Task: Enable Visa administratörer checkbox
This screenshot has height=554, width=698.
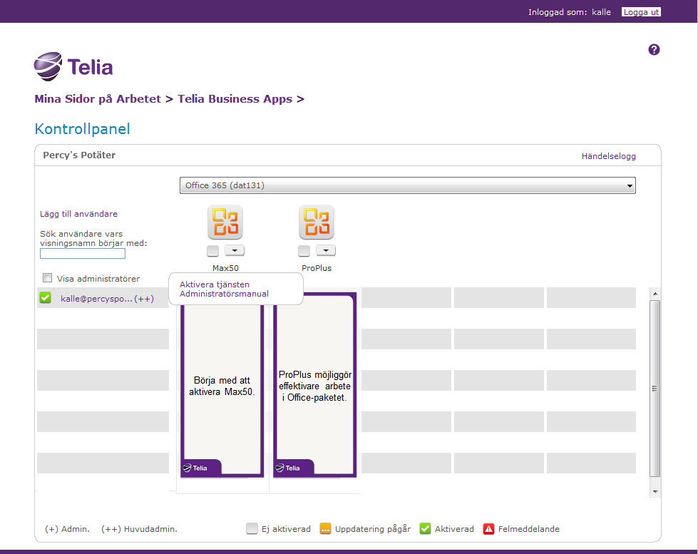Action: click(x=47, y=278)
